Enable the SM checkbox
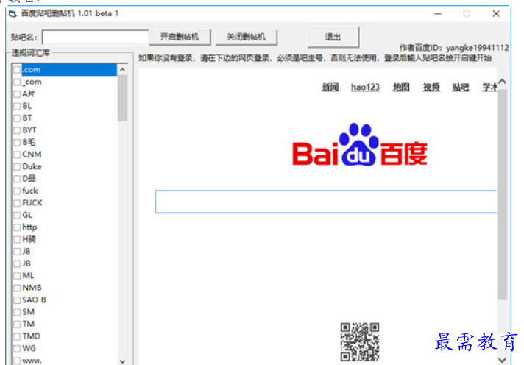The height and width of the screenshot is (365, 524). (17, 312)
